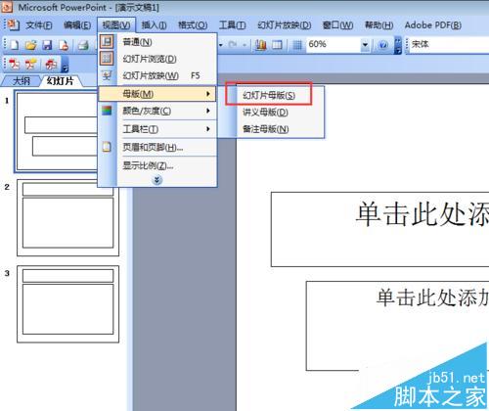Image resolution: width=489 pixels, height=411 pixels.
Task: Select slide 3 thumbnail
Action: [x=67, y=304]
